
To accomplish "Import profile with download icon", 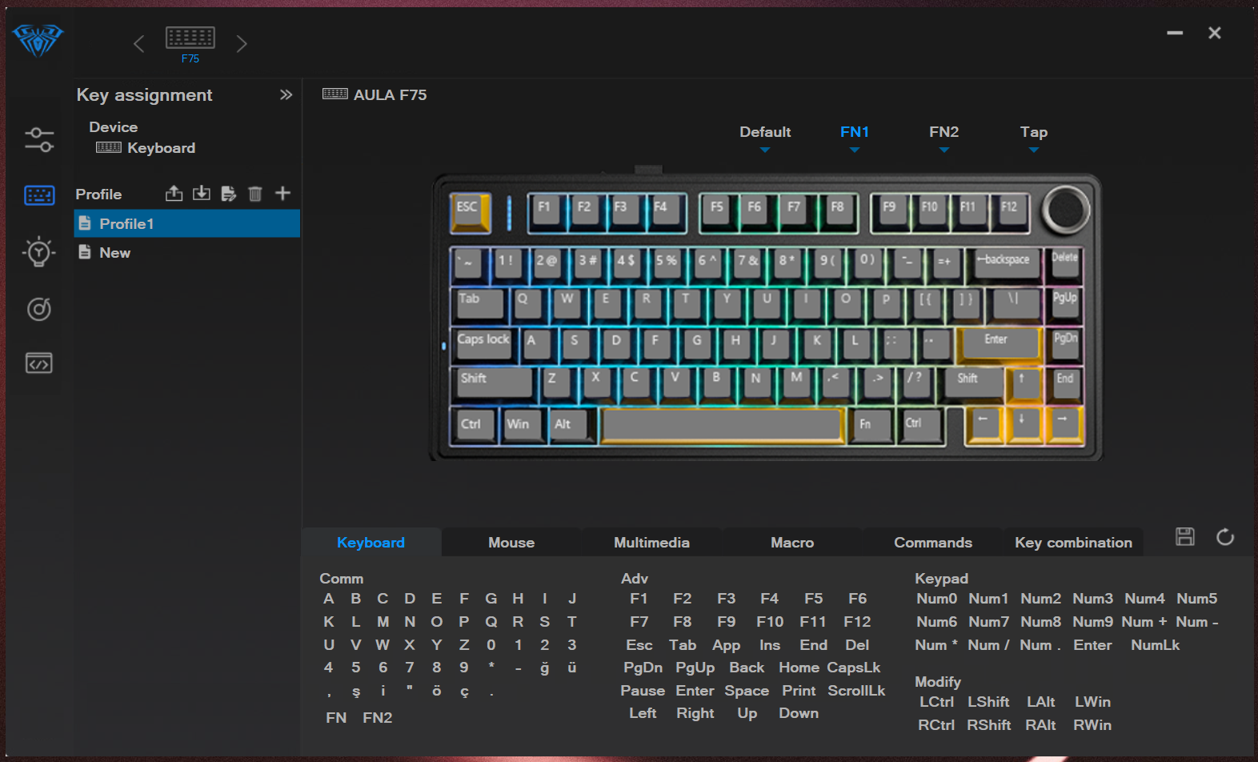I will click(x=202, y=194).
